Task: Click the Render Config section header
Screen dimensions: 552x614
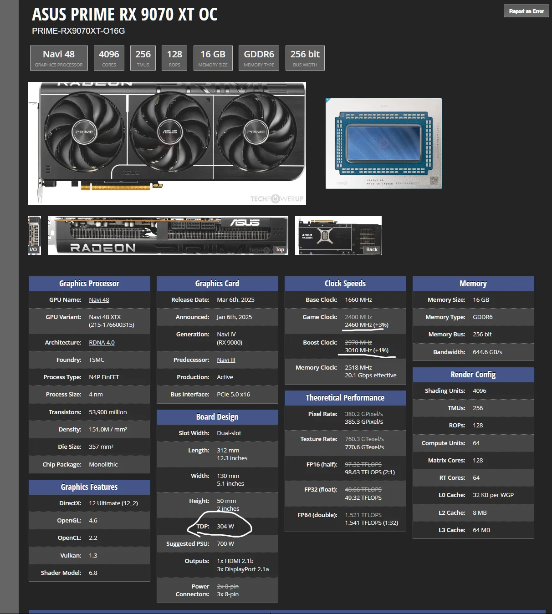Action: pyautogui.click(x=473, y=375)
